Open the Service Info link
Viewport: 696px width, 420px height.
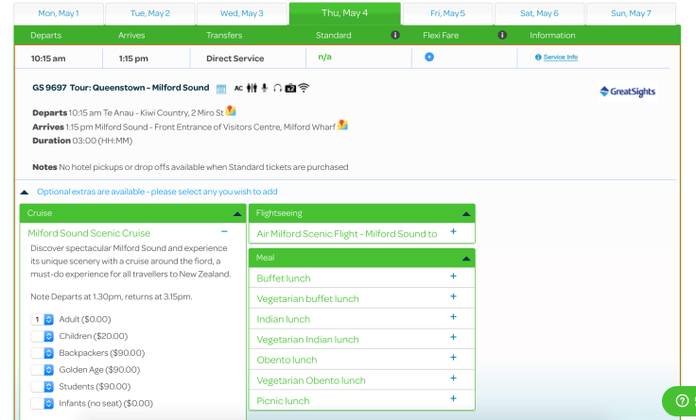(560, 58)
